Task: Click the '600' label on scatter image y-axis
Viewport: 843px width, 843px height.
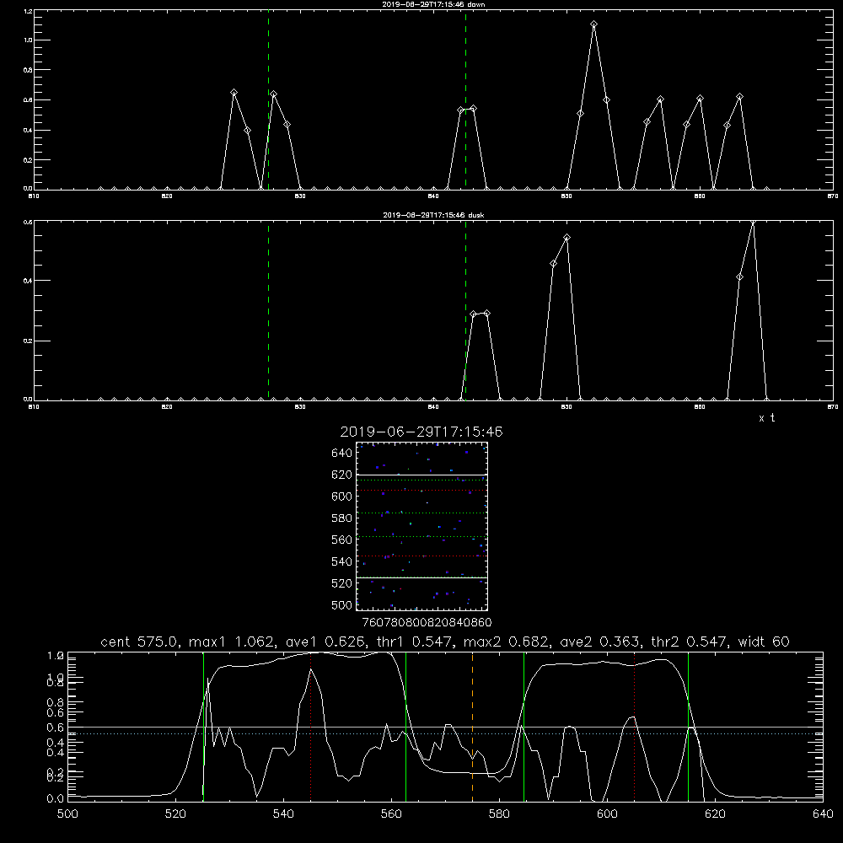Action: coord(342,497)
